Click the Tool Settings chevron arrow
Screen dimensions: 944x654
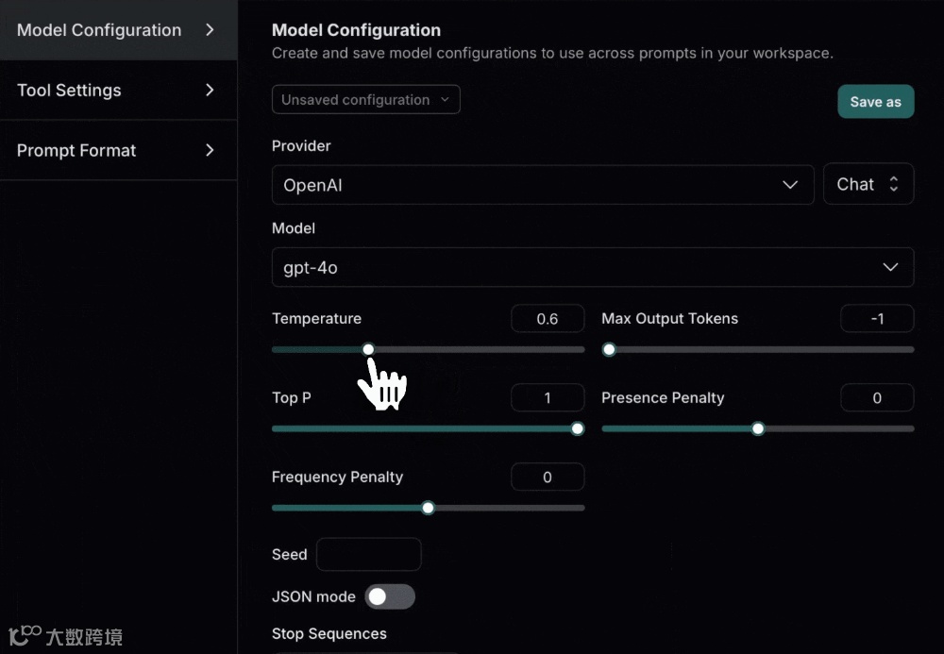tap(210, 91)
